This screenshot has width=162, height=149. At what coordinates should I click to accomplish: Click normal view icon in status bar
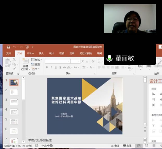click(139, 145)
